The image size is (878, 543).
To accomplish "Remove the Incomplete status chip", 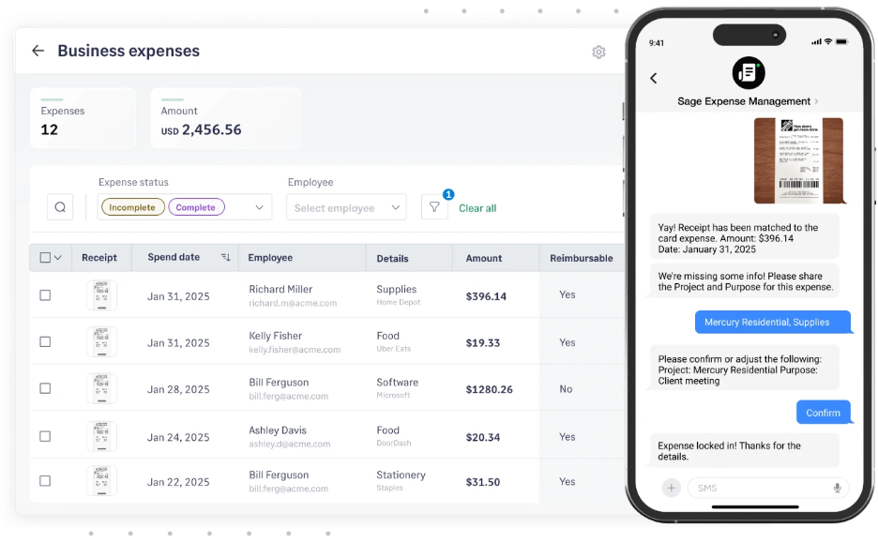I will point(132,207).
